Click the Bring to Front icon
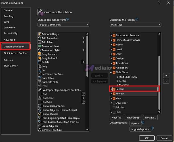 [x=40, y=58]
